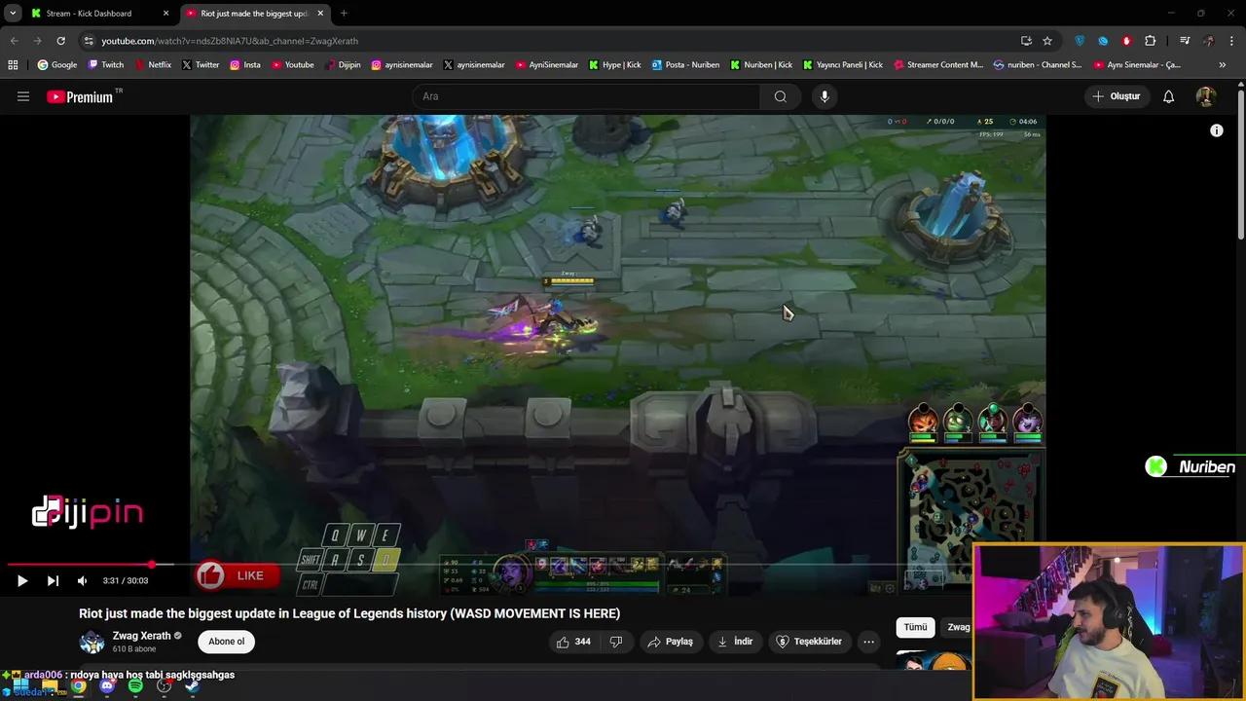This screenshot has width=1246, height=701.
Task: Open the Zwag Xerath channel avatar
Action: 92,642
